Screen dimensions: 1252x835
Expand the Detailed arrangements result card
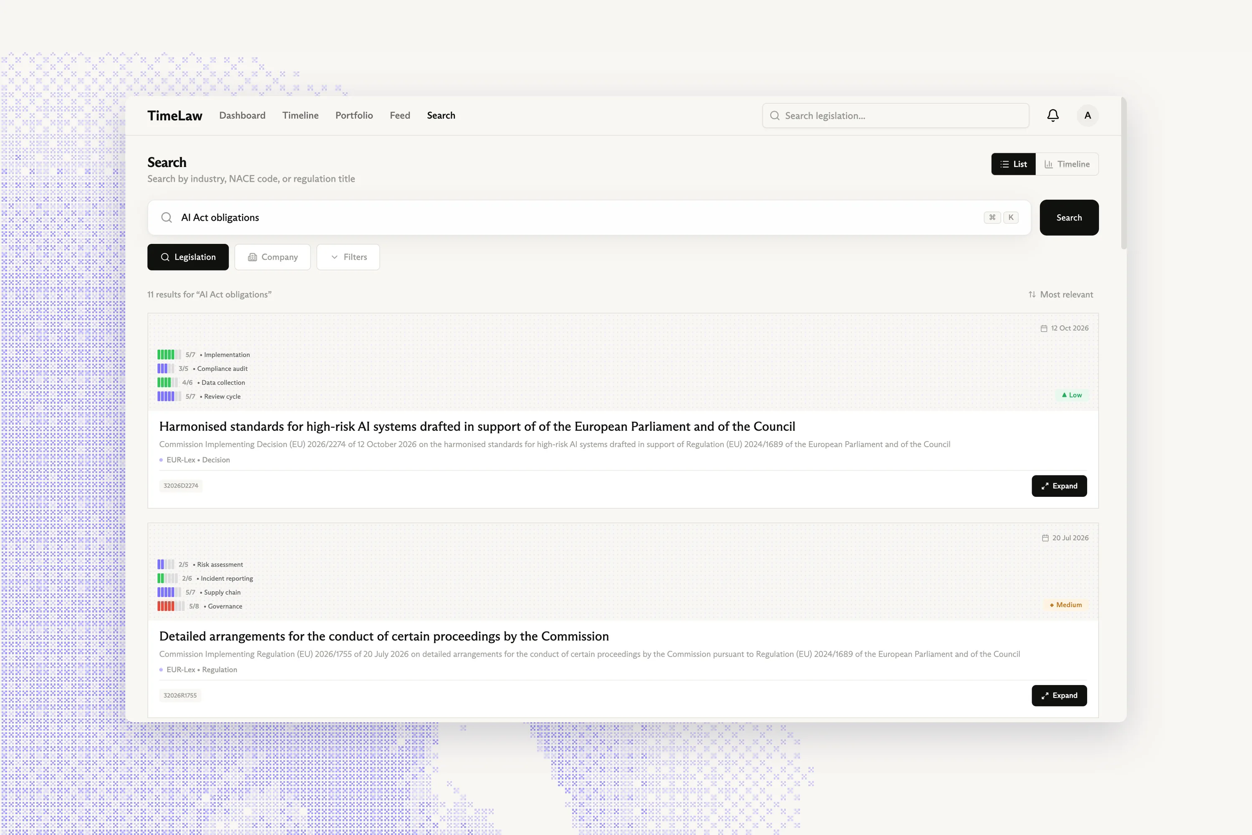click(1059, 696)
